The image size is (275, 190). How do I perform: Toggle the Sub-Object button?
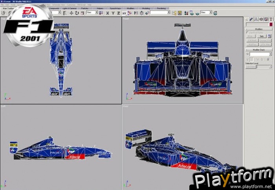tap(251, 67)
